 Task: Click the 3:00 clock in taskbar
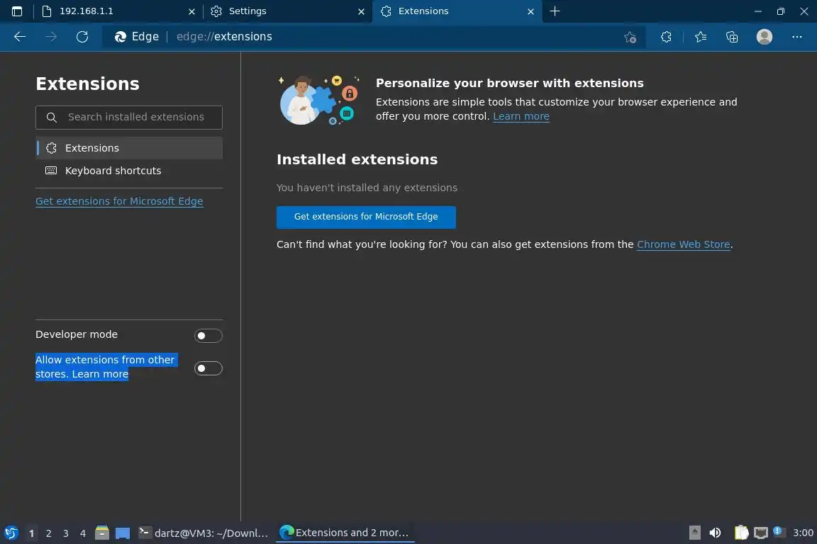803,533
